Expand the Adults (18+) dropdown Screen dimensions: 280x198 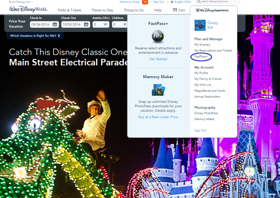pyautogui.click(x=101, y=24)
